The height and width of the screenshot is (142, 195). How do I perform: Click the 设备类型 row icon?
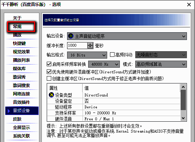[51, 95]
